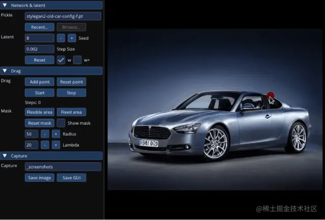Increase Lambda with plus button
The height and width of the screenshot is (220, 325).
tap(56, 145)
